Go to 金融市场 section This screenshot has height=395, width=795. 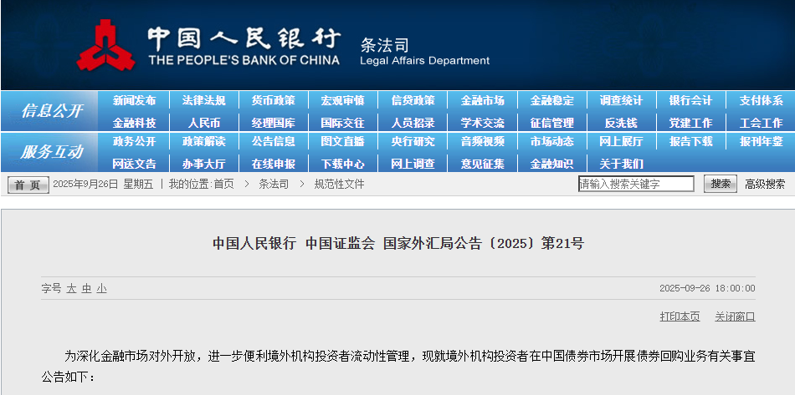(482, 100)
